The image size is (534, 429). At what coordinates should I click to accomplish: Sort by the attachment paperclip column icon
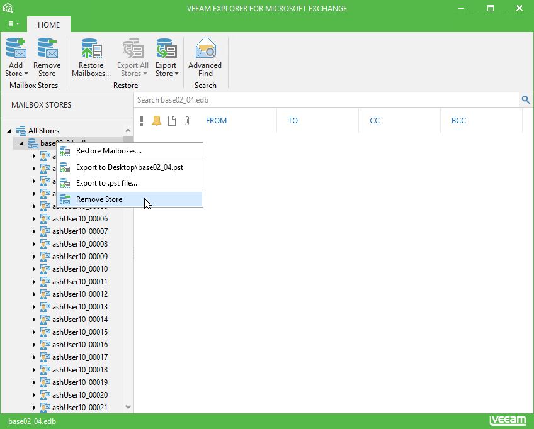(186, 121)
